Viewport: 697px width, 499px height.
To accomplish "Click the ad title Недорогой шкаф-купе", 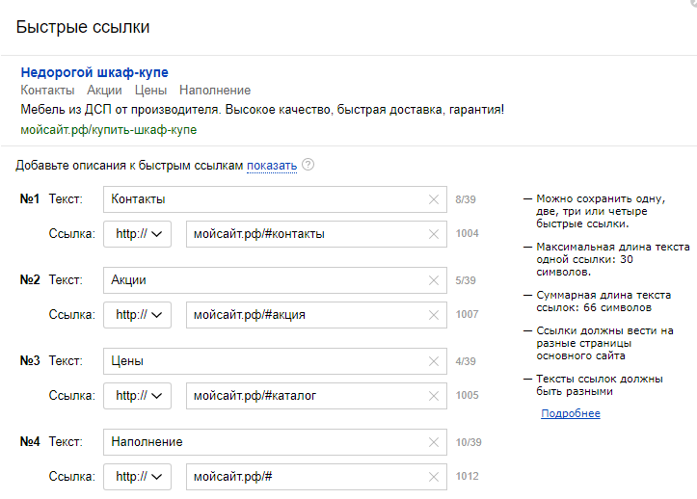I will 94,72.
